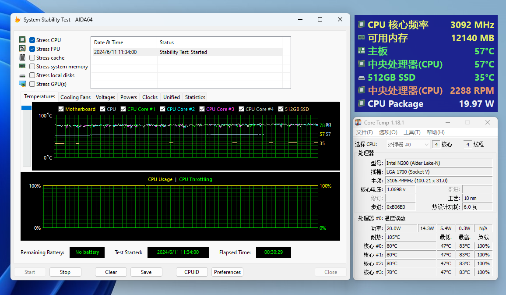Enable Stress local disks checkbox

32,75
